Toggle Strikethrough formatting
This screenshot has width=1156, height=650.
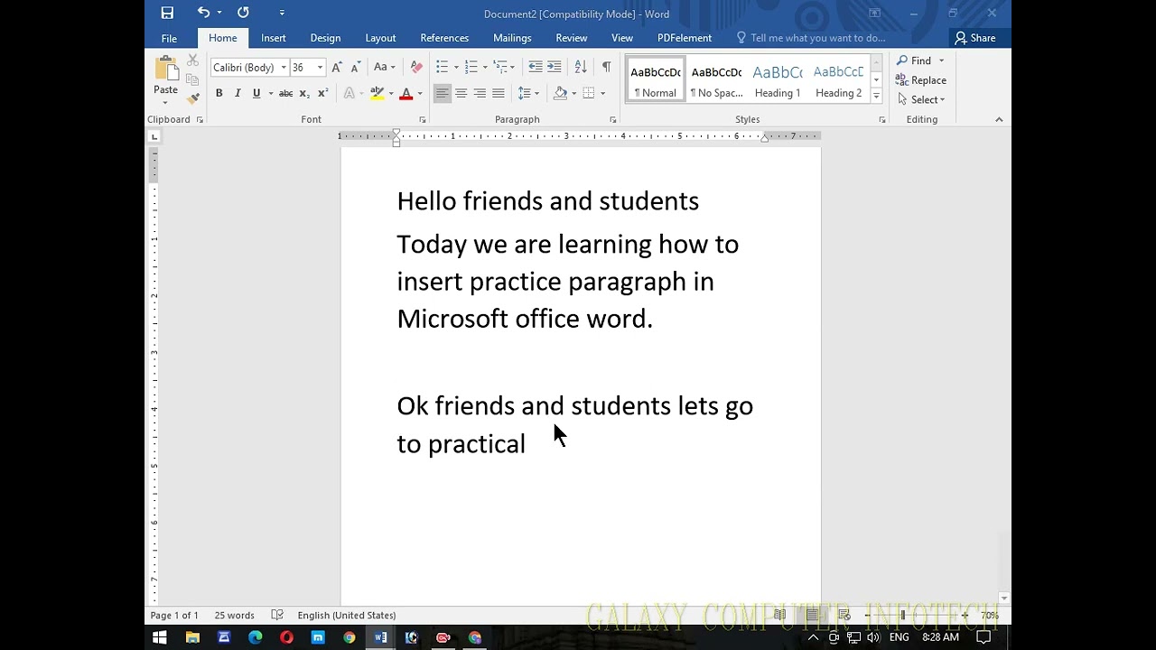click(285, 93)
